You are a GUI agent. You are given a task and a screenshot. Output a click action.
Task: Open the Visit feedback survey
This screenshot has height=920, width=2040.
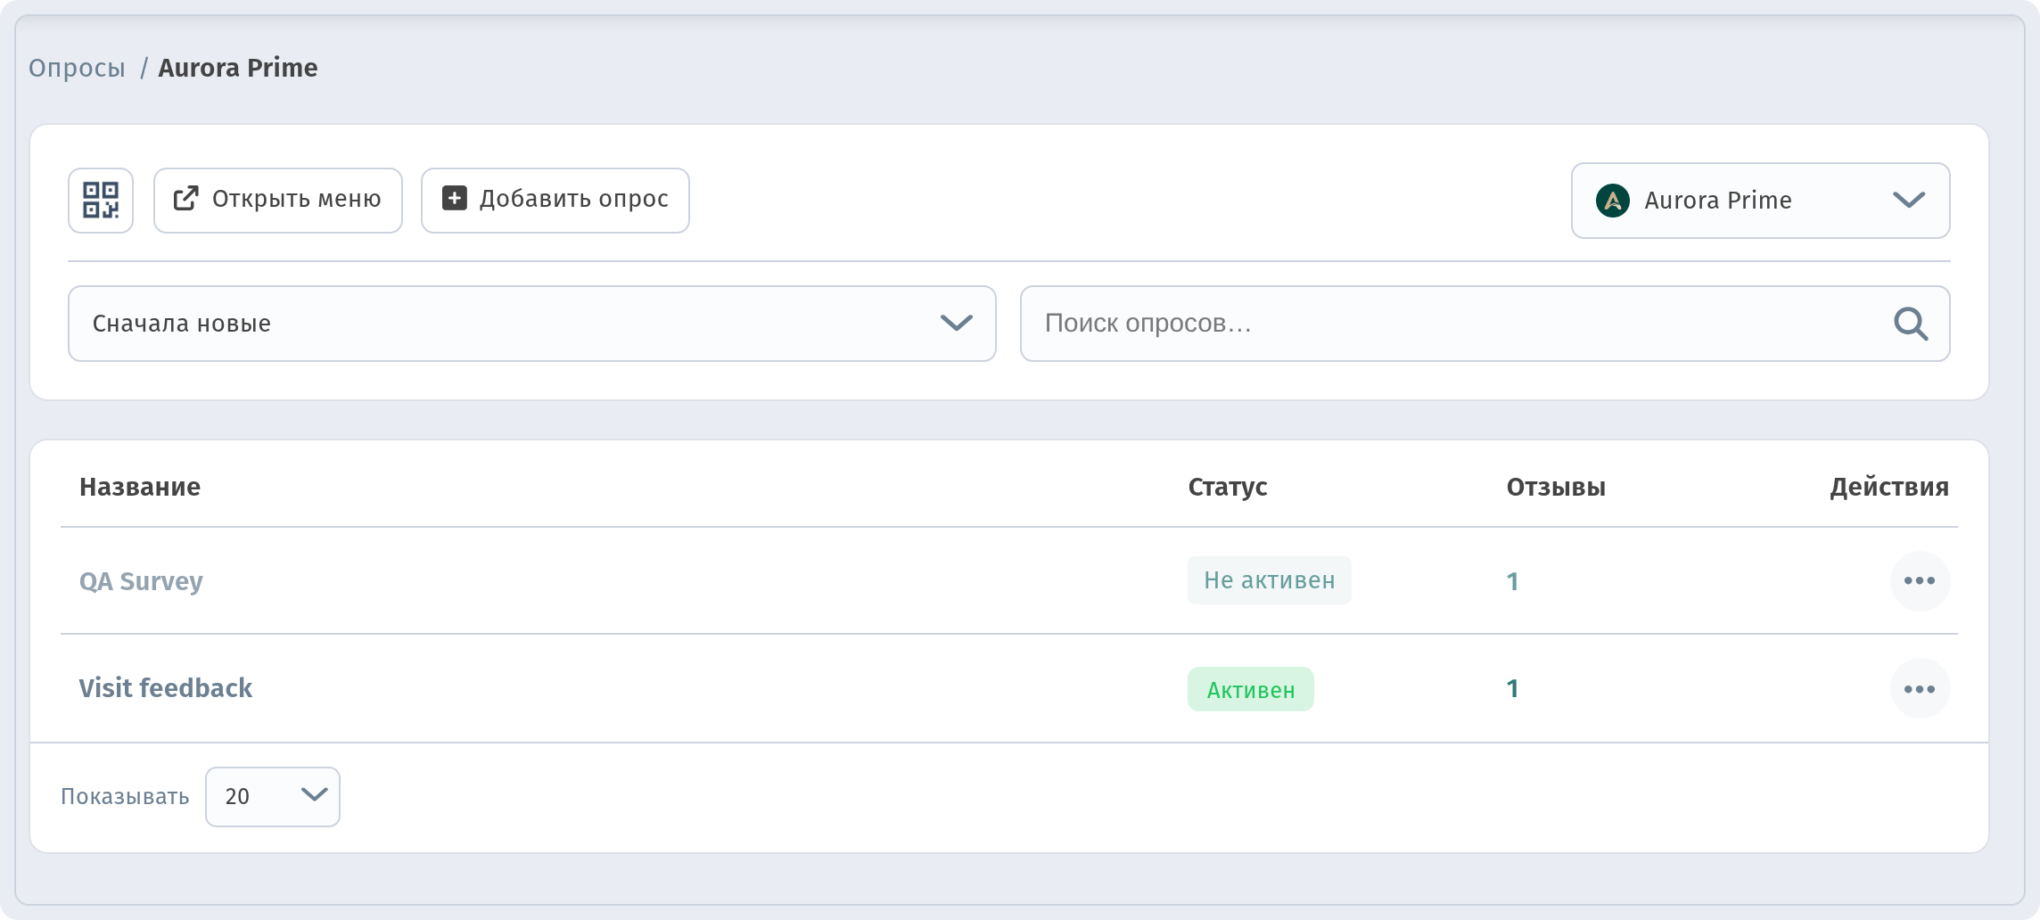166,688
